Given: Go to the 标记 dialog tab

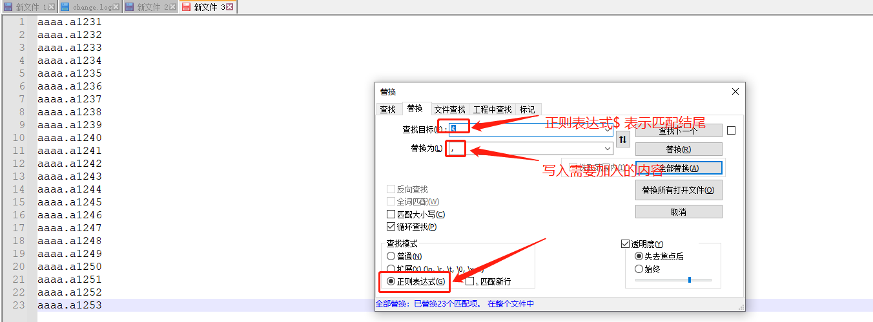Looking at the screenshot, I should (x=528, y=109).
